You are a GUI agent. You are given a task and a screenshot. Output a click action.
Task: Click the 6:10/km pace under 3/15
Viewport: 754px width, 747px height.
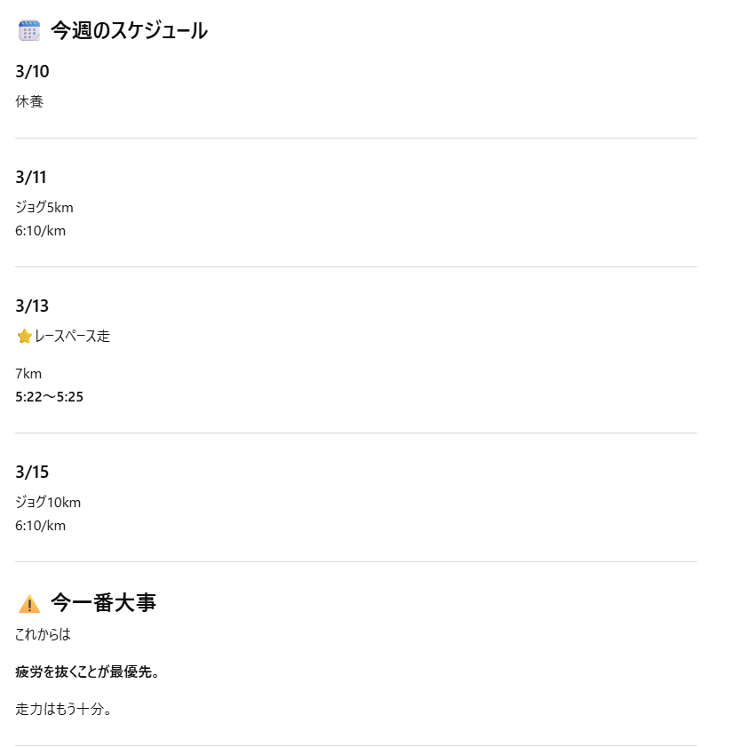coord(41,526)
